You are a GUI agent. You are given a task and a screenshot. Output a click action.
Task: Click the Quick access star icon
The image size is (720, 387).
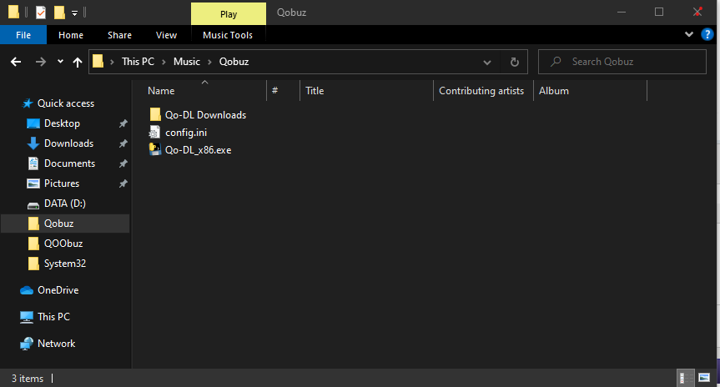(28, 103)
